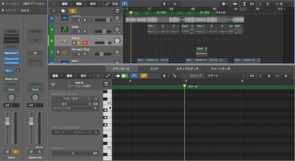Open the Compressor plugin slot
295x161 pixels.
11,63
